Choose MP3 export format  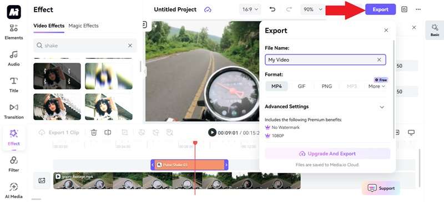tap(352, 87)
